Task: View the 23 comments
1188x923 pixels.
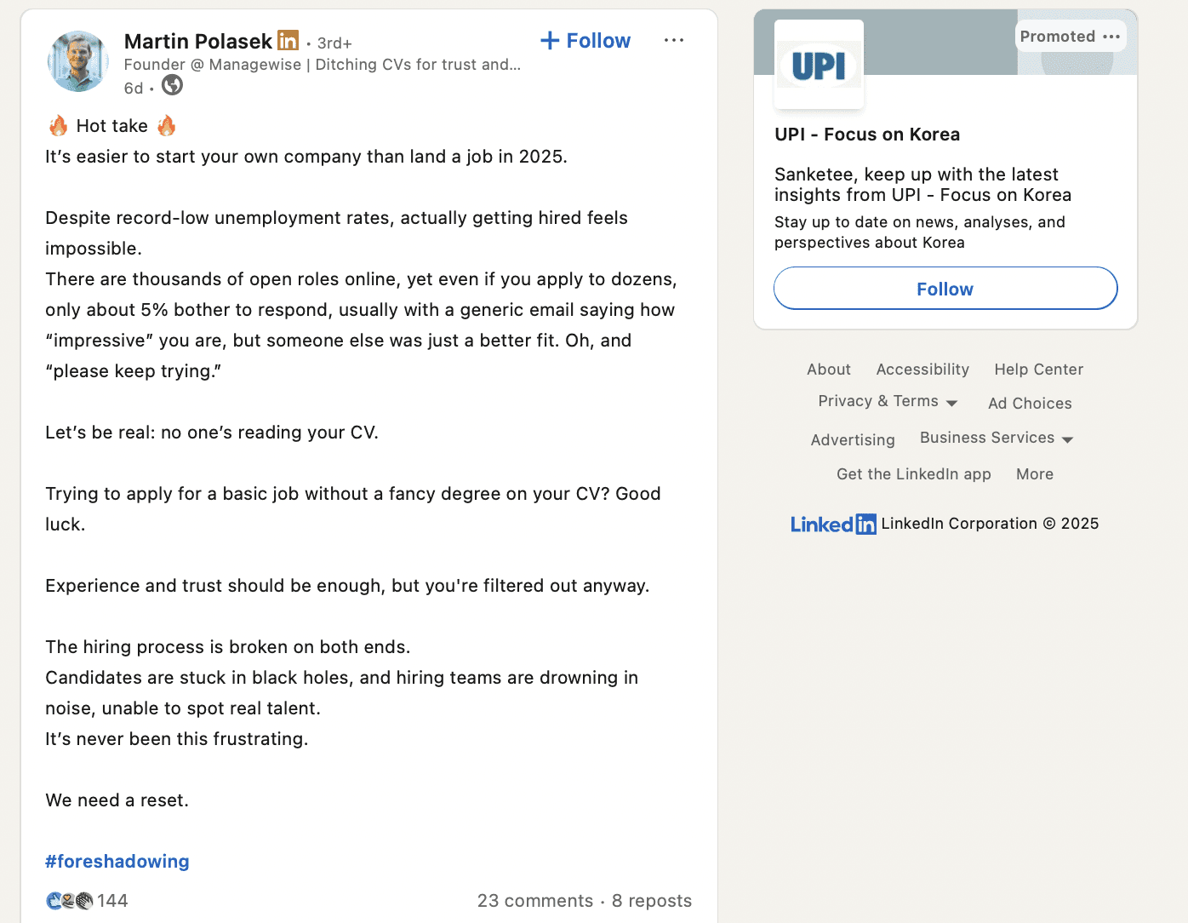Action: 535,901
